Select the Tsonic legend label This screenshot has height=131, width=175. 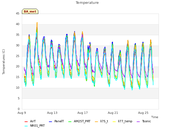coord(147,121)
